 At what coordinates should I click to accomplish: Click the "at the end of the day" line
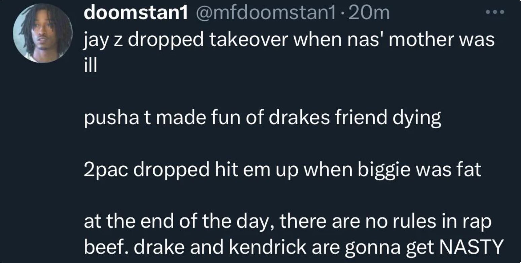(288, 222)
